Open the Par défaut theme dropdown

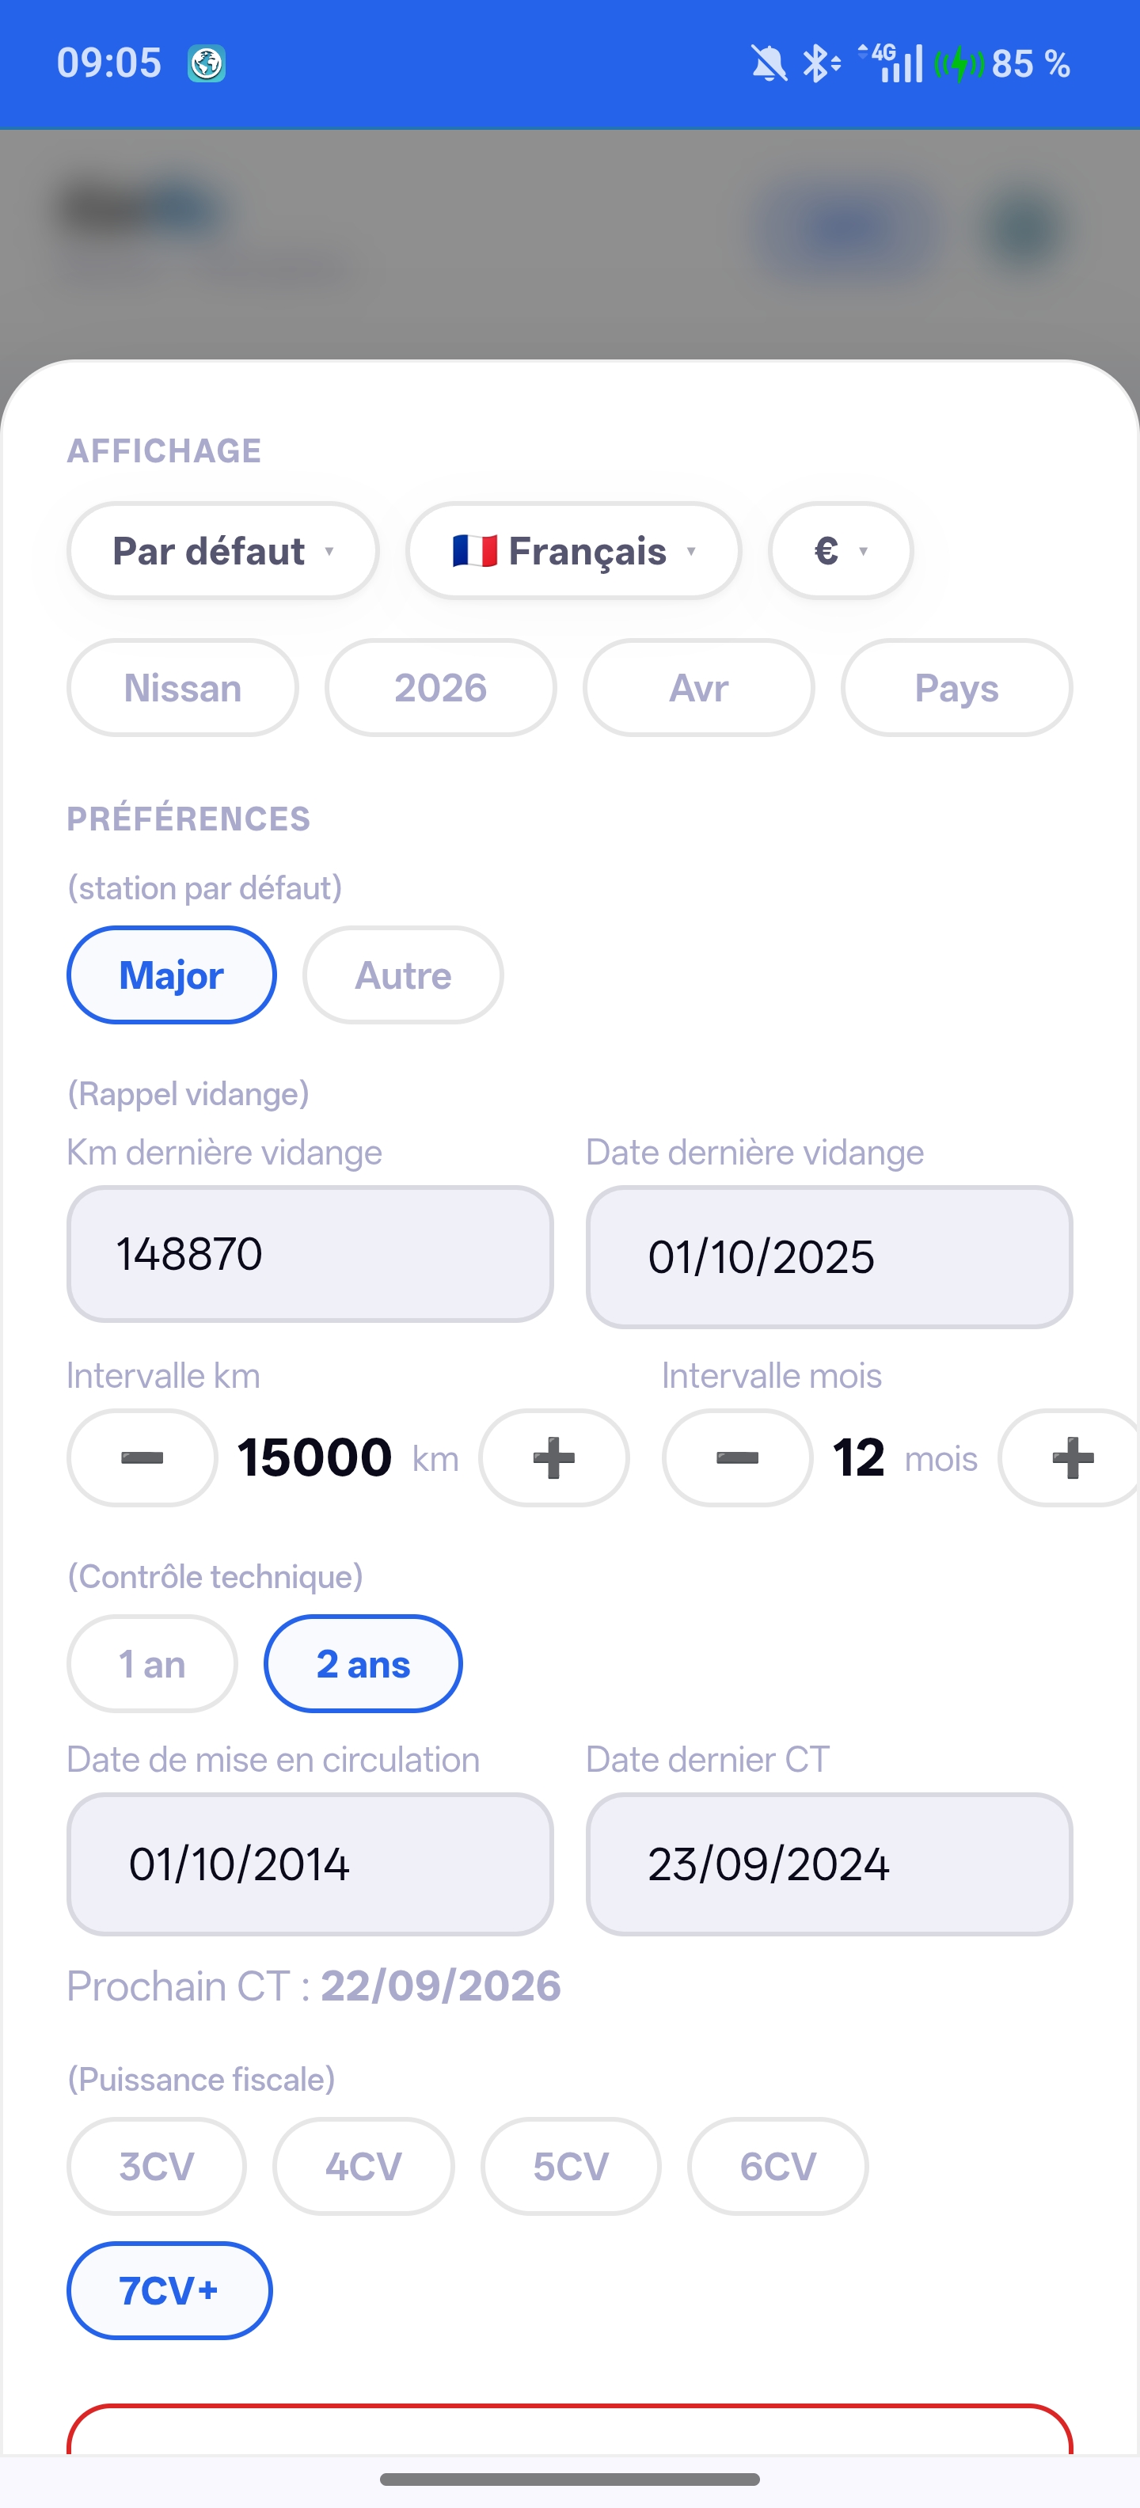tap(223, 551)
